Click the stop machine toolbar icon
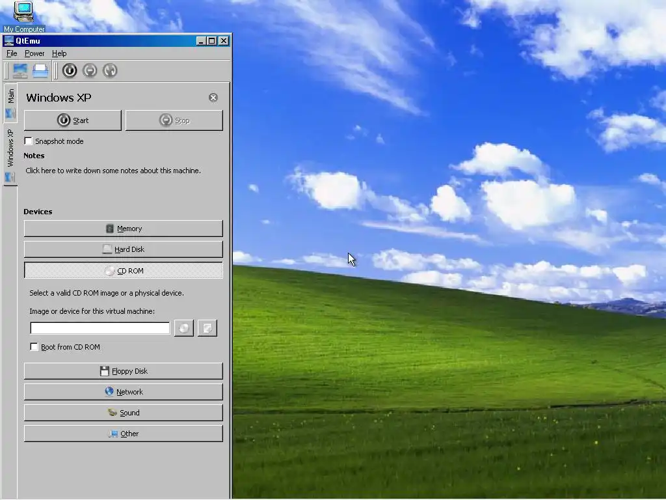 [x=90, y=70]
